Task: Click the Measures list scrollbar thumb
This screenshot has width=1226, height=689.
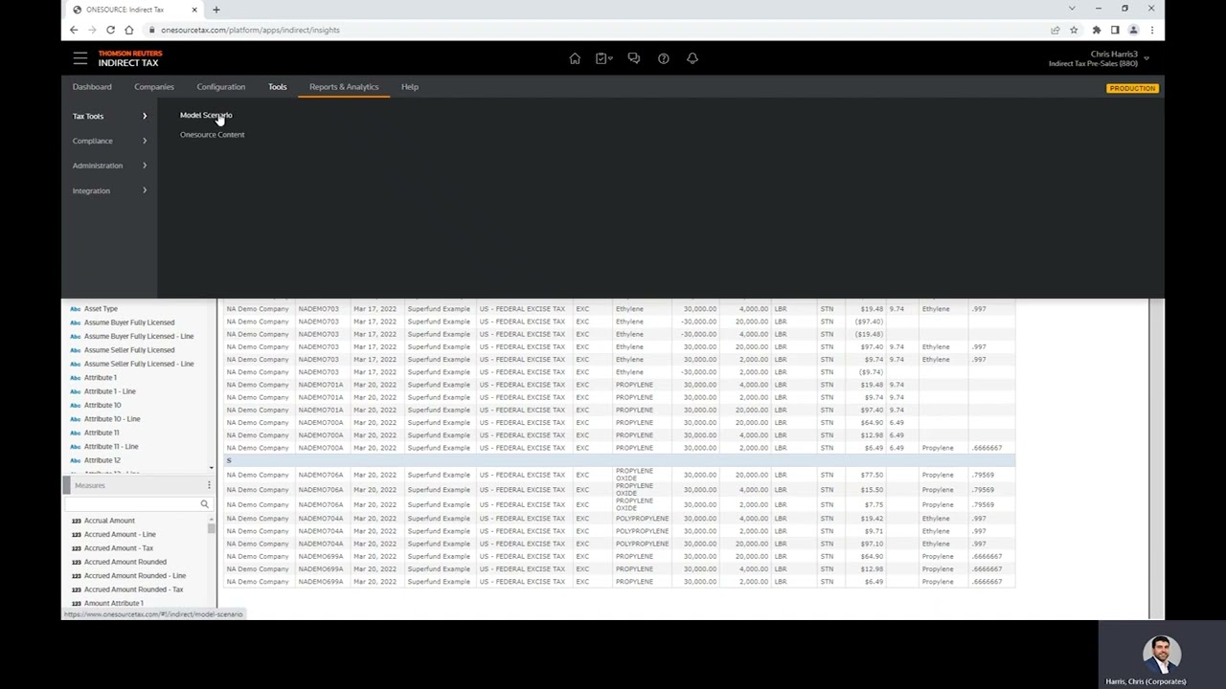Action: click(211, 528)
